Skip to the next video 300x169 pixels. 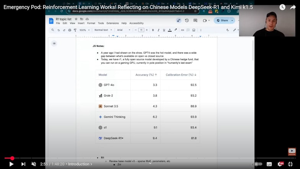pos(23,164)
